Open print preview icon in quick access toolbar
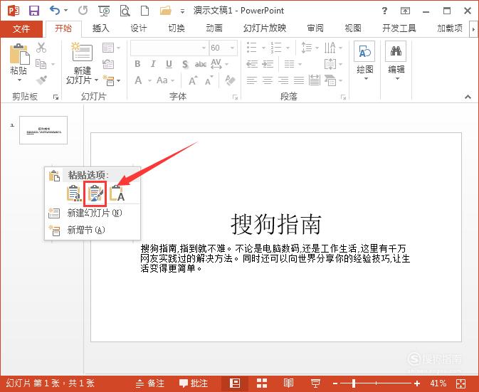Screen dimensions: 479x392 [x=125, y=11]
